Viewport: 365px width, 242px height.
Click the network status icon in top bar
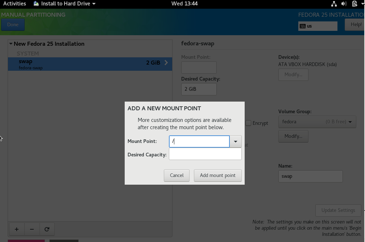point(334,4)
